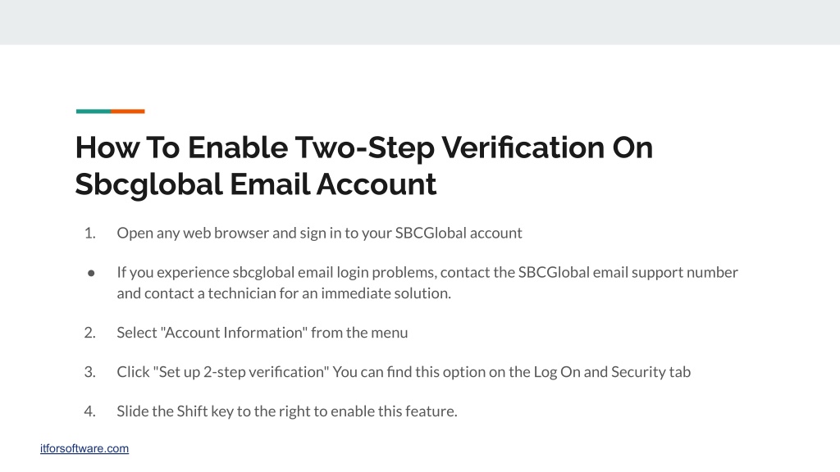
Task: Click the number "4." list marker
Action: click(x=90, y=411)
